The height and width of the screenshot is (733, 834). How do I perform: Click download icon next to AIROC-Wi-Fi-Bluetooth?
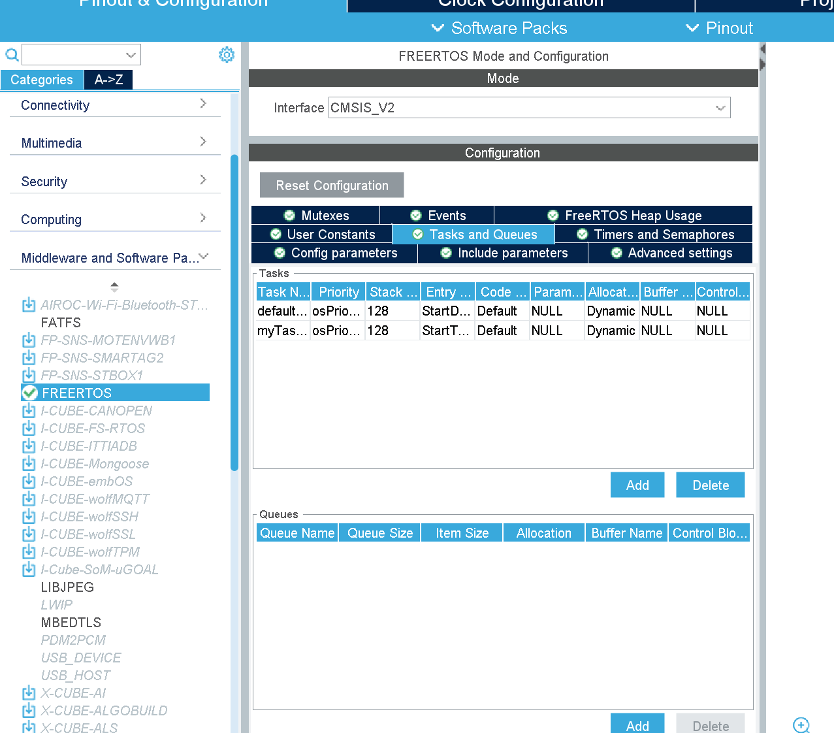coord(29,305)
